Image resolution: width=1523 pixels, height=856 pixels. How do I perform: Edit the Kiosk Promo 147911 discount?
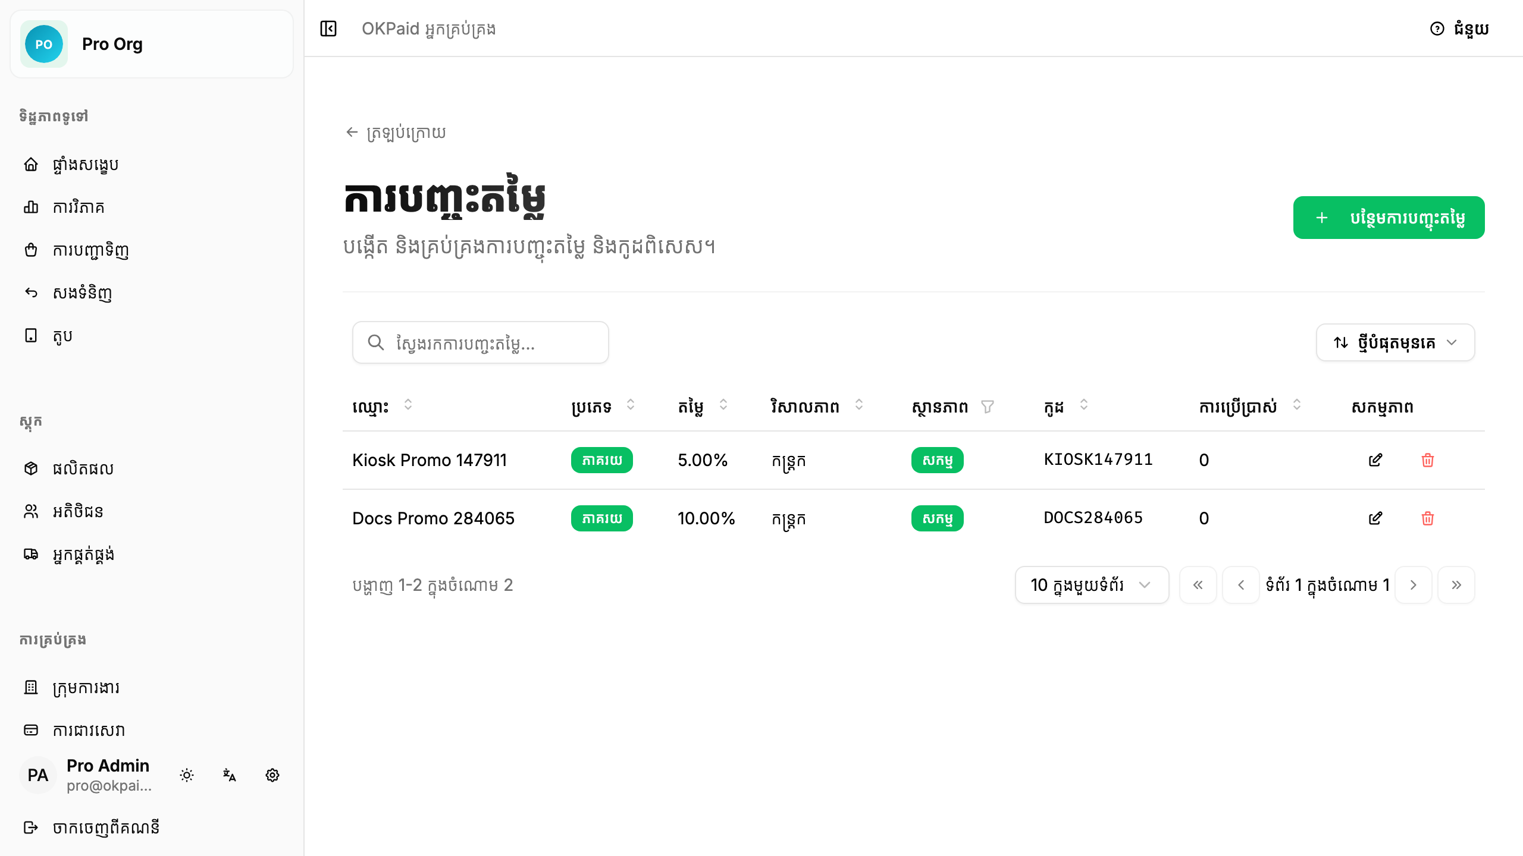coord(1375,460)
